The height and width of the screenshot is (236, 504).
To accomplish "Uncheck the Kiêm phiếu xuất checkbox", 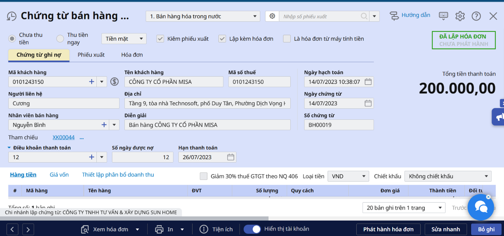I will click(x=160, y=39).
